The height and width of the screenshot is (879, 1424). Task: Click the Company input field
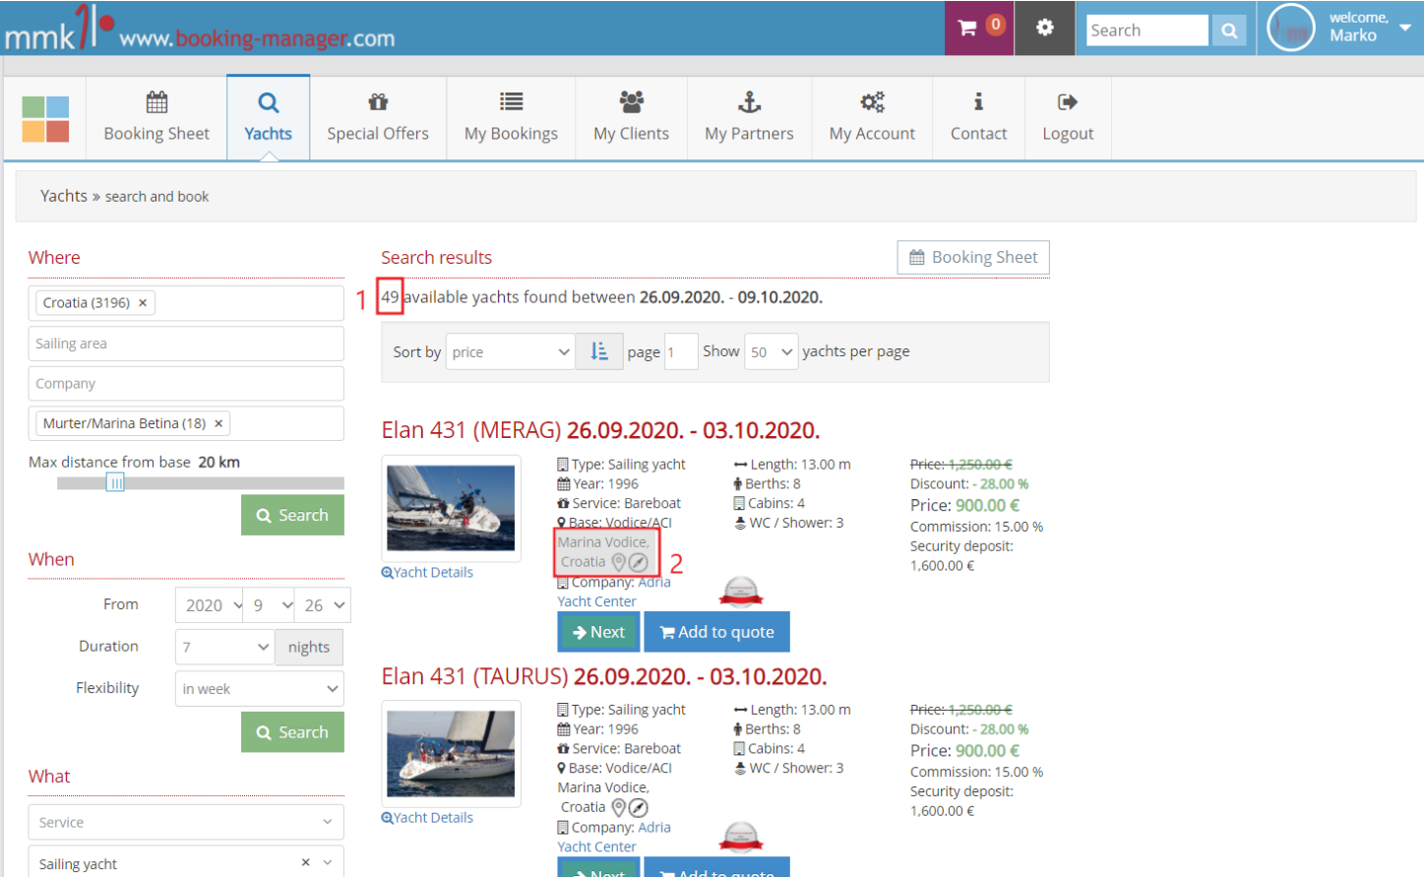tap(186, 384)
